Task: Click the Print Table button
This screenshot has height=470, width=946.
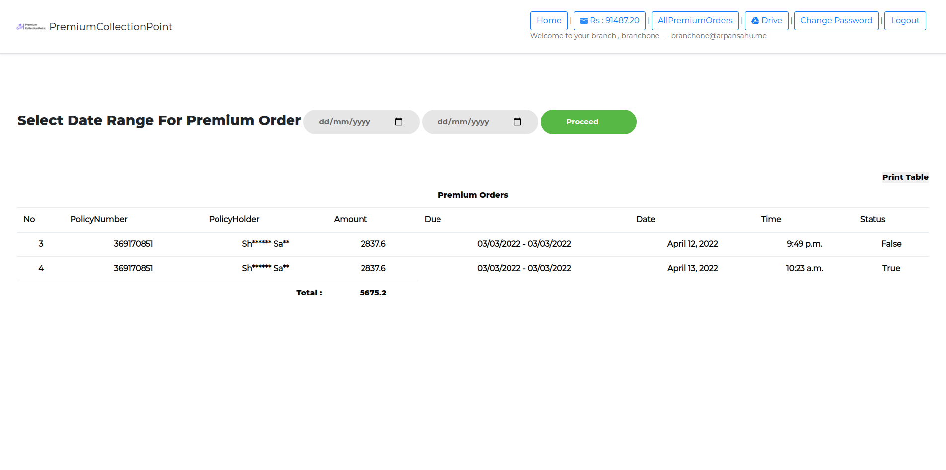Action: pyautogui.click(x=905, y=177)
